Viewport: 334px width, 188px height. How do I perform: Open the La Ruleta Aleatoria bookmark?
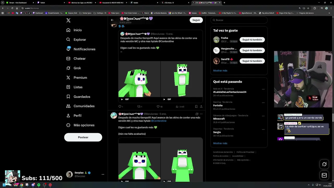(x=159, y=13)
